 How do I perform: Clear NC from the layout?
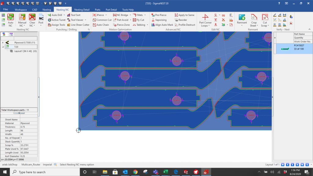click(x=32, y=20)
